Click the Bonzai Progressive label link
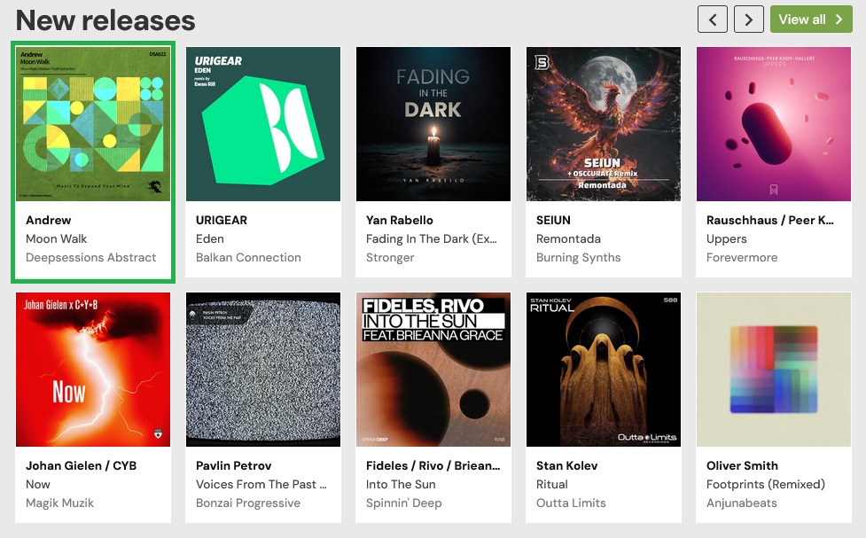Screen dimensions: 866x538 coord(248,503)
